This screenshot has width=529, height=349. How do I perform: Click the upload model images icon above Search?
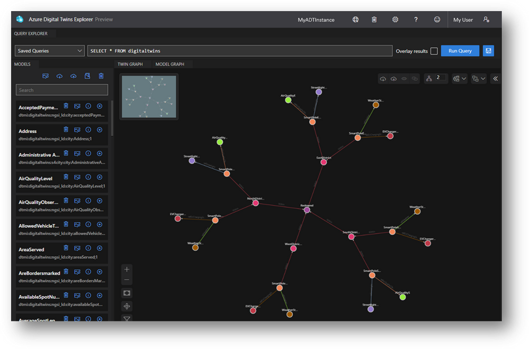point(46,76)
